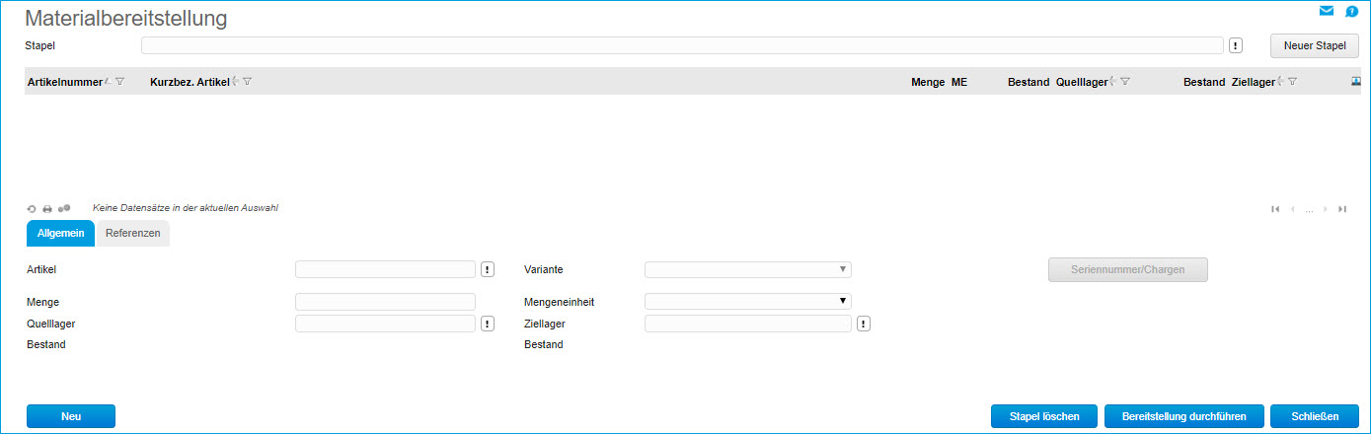
Task: Open filter for Bestand Quelllager column
Action: click(1124, 82)
